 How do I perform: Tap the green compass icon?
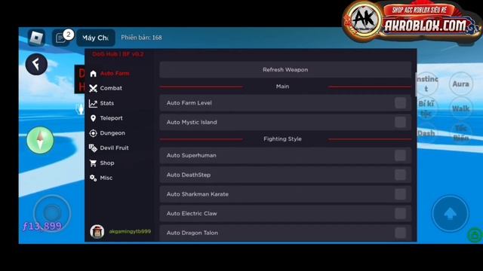click(x=40, y=140)
